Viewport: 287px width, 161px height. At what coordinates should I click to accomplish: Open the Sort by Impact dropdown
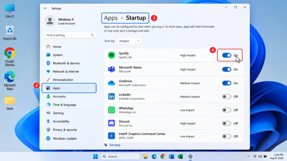pos(129,41)
